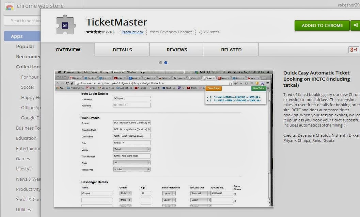
Task: Open the Apple menu in the screenshot
Action: pos(59,72)
